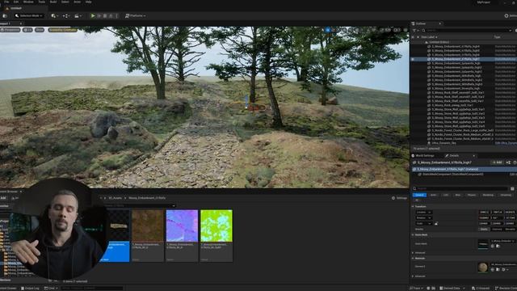Sort Outliner by Type column
Screen dimensions: 517x291
[497, 37]
